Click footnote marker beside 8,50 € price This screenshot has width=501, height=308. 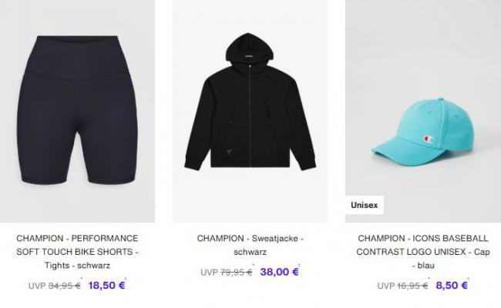tap(469, 279)
